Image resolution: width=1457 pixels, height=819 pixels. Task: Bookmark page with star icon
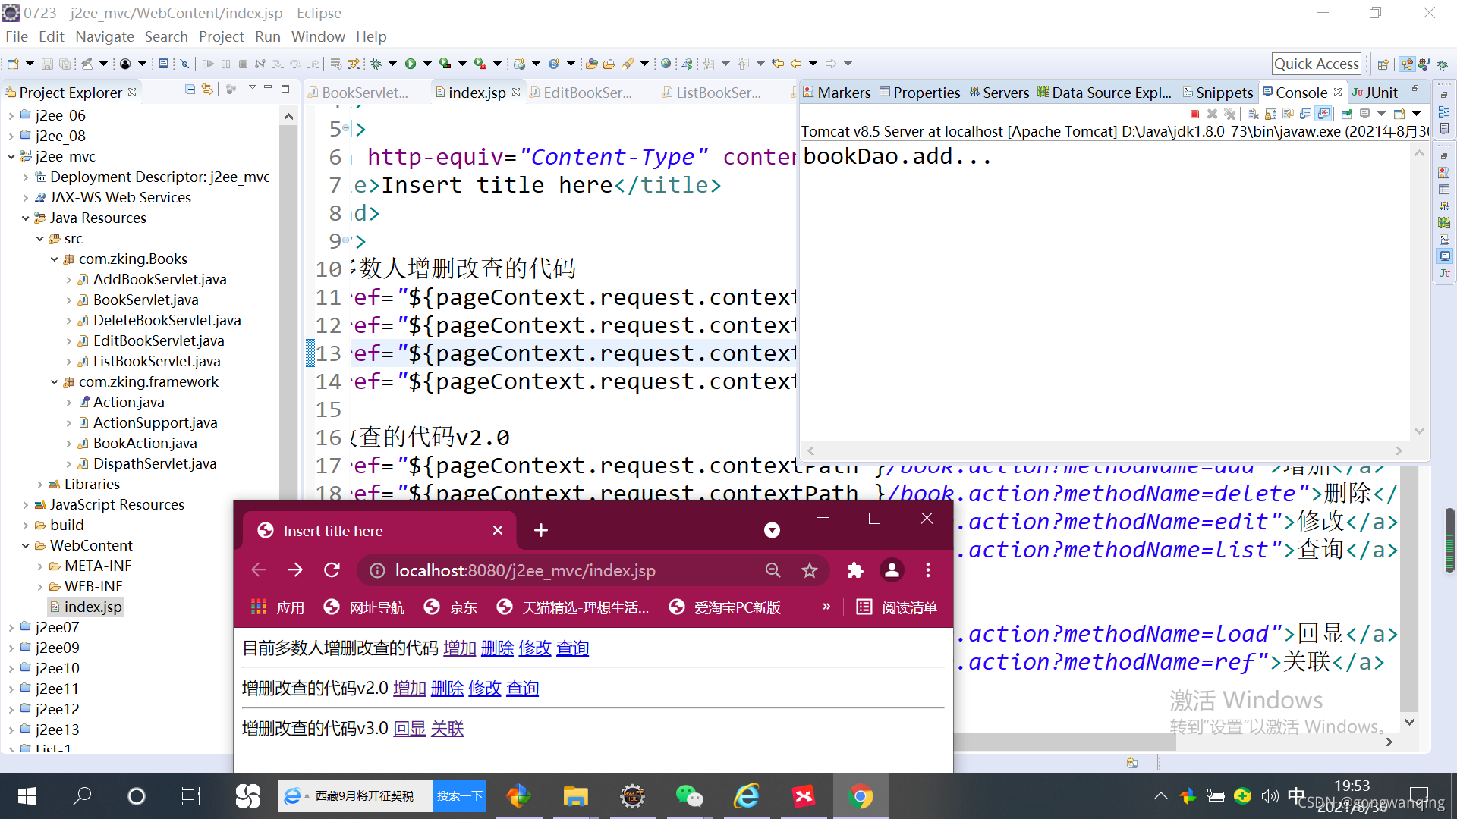(x=810, y=570)
